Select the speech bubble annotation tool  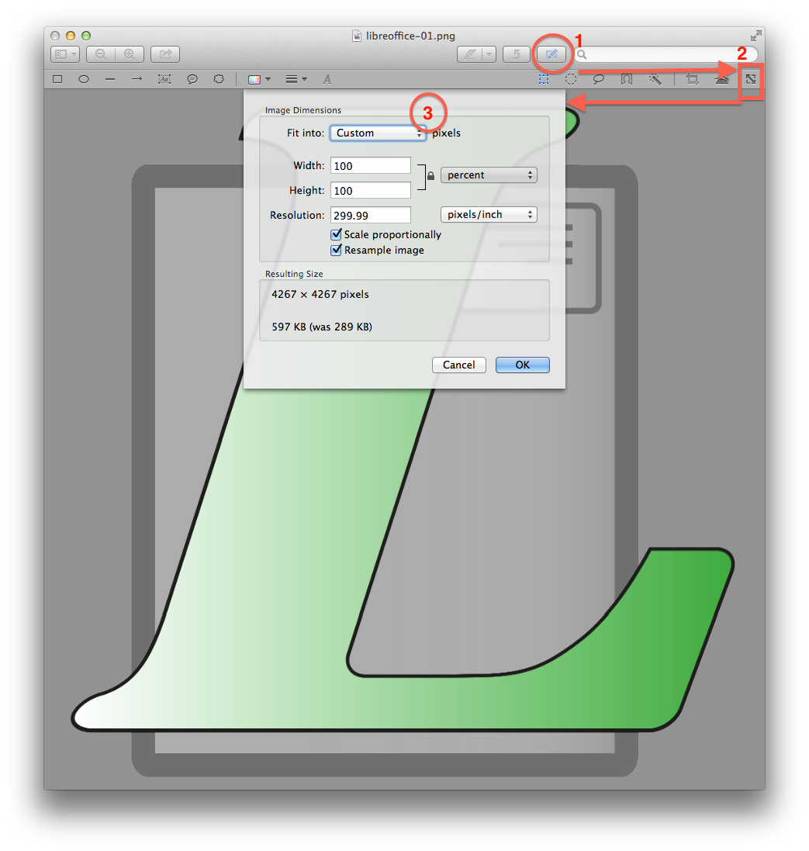click(192, 78)
